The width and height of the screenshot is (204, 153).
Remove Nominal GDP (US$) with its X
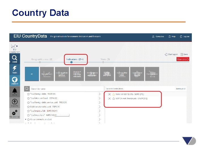click(109, 94)
